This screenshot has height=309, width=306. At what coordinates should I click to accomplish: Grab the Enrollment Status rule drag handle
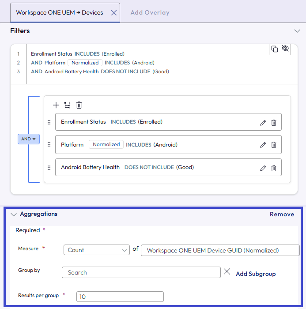[49, 122]
